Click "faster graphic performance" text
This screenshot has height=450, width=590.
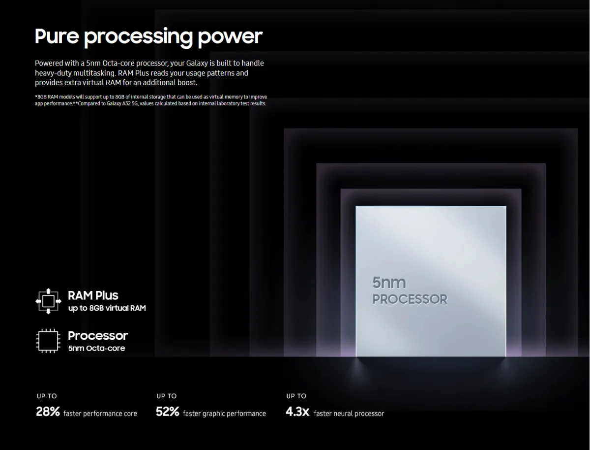224,414
